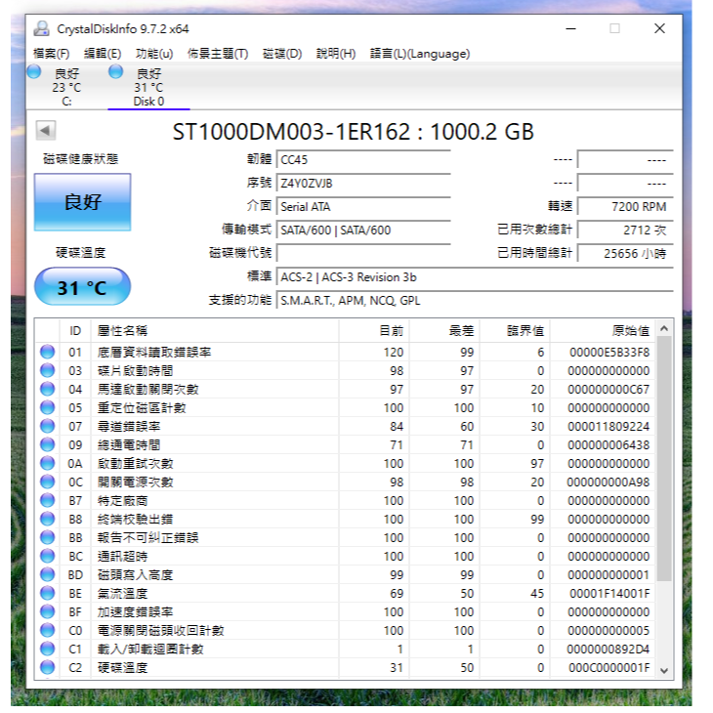Click the ID column header

point(75,331)
